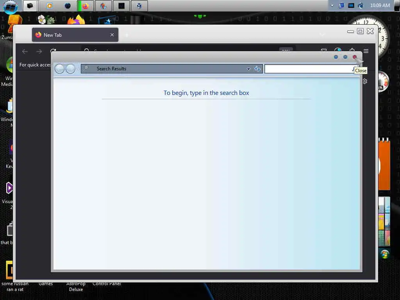Viewport: 400px width, 300px height.
Task: Refresh the Search Results view
Action: coord(257,69)
